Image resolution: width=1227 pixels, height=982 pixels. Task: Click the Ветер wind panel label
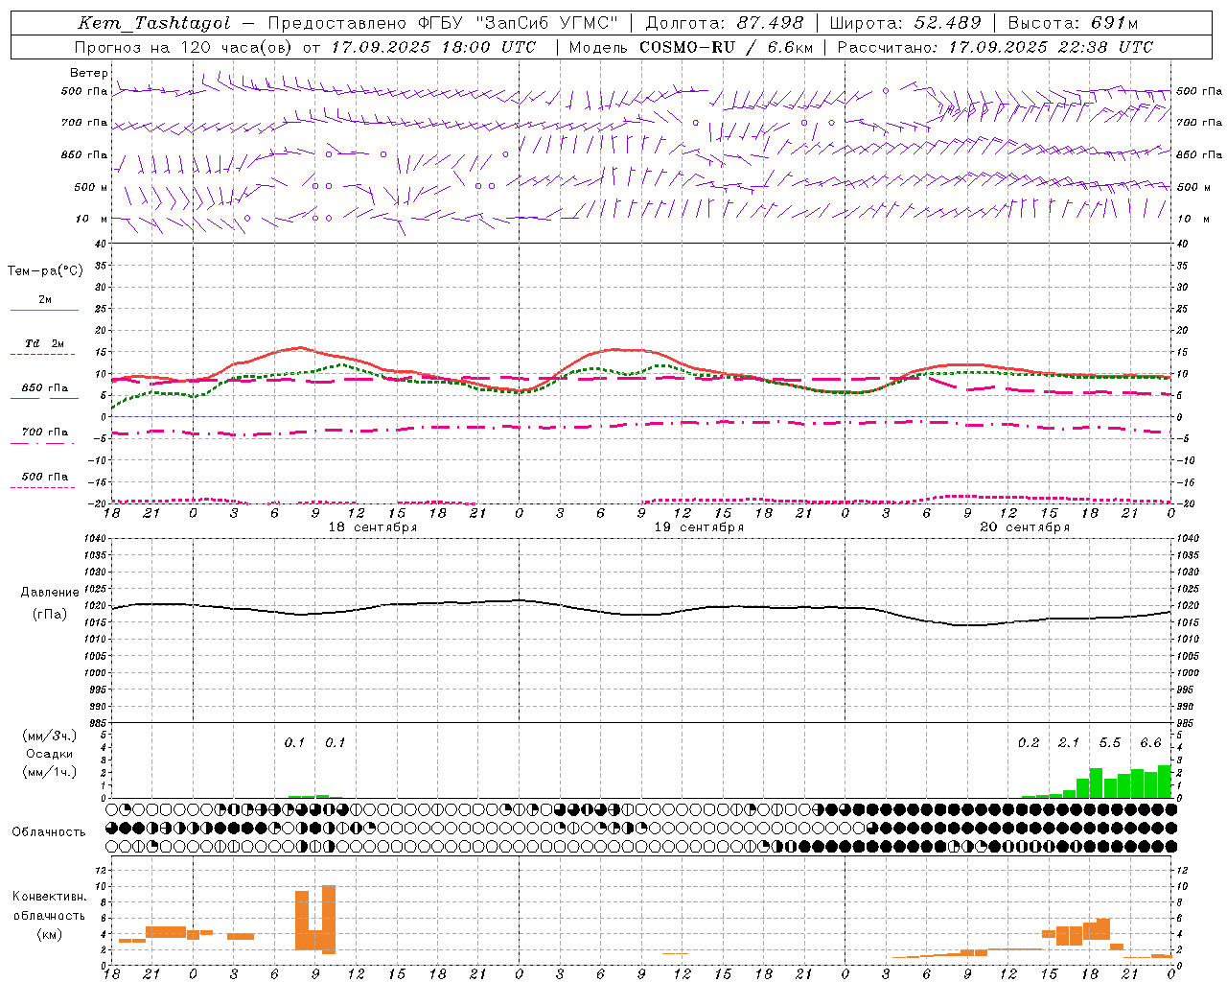(88, 73)
